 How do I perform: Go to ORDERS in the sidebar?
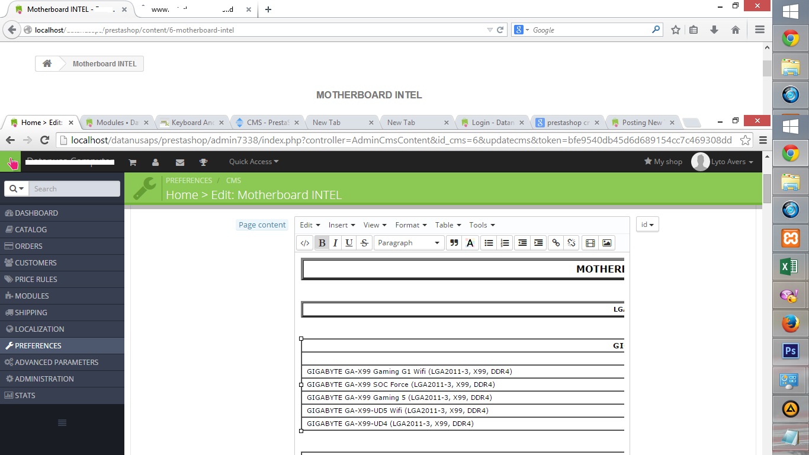62,246
